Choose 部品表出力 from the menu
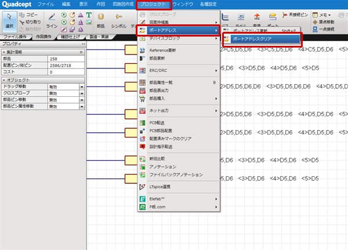The image size is (348, 250). (x=179, y=90)
